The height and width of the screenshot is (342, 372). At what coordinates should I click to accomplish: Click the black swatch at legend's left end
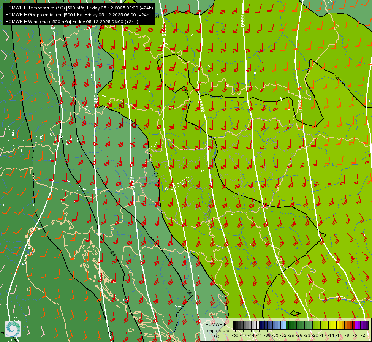tap(234, 325)
